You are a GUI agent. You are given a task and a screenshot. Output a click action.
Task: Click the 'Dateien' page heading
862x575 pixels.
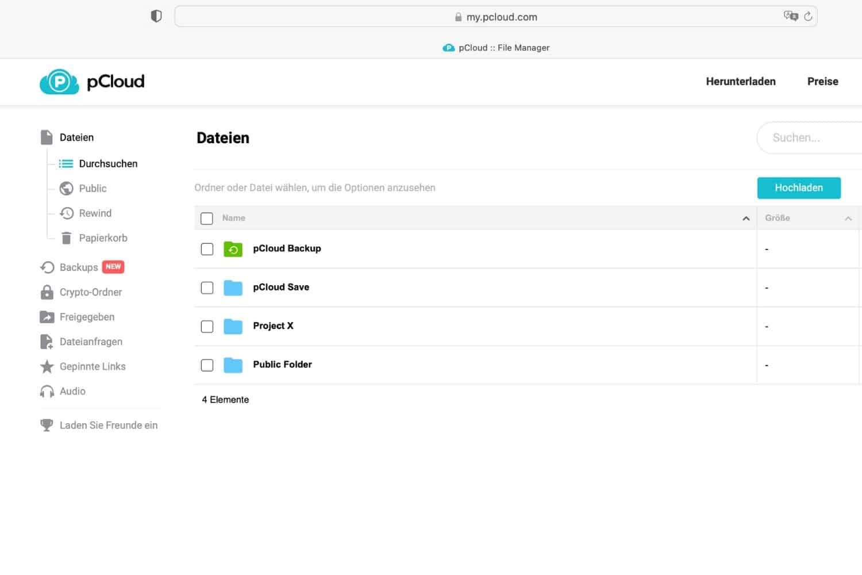tap(223, 138)
